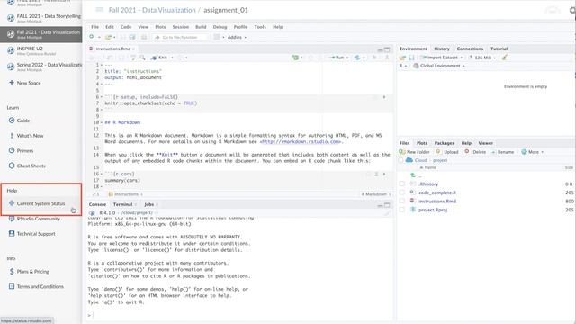Switch to the Tutorial tab
This screenshot has height=324, width=576.
(499, 49)
